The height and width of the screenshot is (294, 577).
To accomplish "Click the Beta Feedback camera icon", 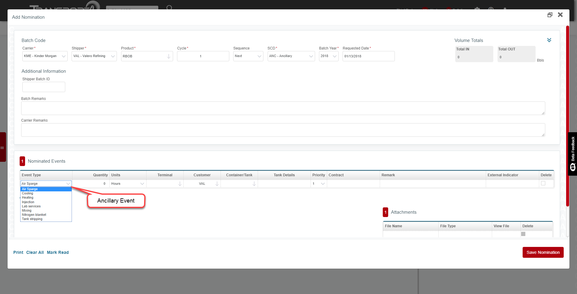I will (x=573, y=167).
